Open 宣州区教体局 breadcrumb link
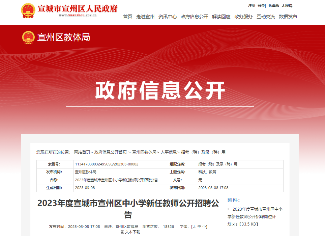 pyautogui.click(x=144, y=152)
